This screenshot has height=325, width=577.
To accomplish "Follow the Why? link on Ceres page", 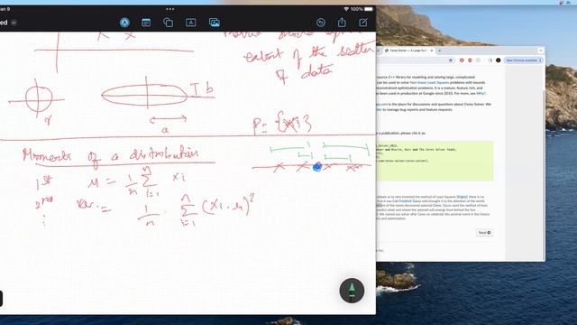I will (481, 94).
